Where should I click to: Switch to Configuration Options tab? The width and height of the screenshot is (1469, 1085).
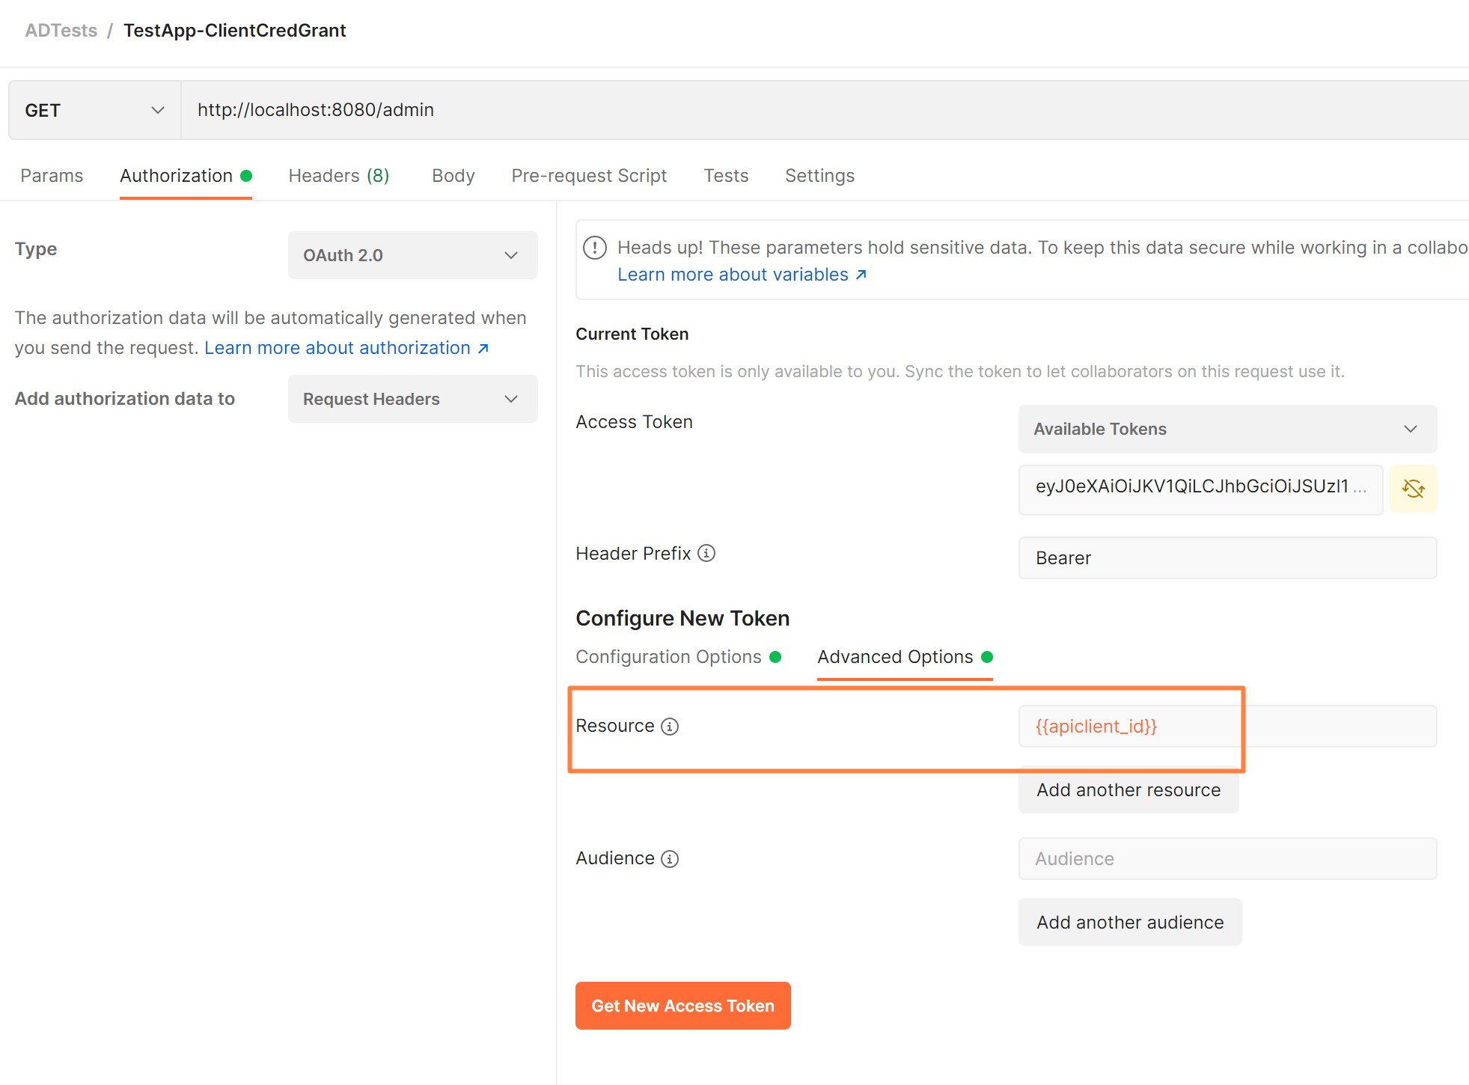[x=678, y=656]
